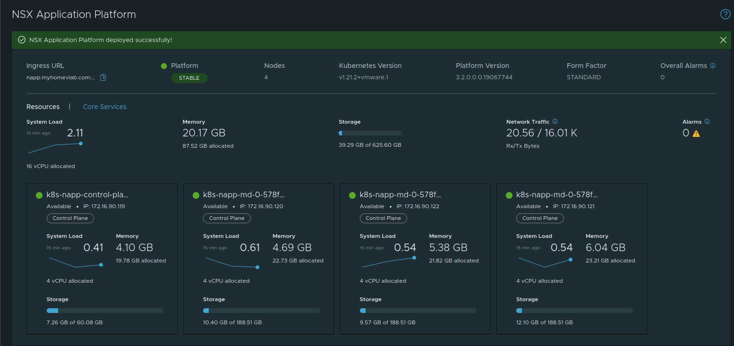Switch to the Core Services tab

pos(104,107)
